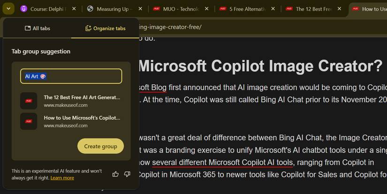The height and width of the screenshot is (194, 387).
Task: Open the Learn more link
Action: coord(62,178)
